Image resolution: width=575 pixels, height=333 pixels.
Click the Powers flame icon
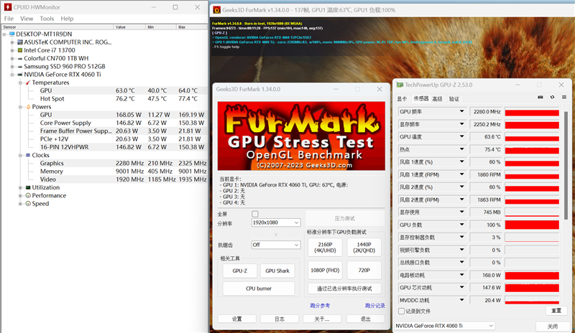[28, 107]
